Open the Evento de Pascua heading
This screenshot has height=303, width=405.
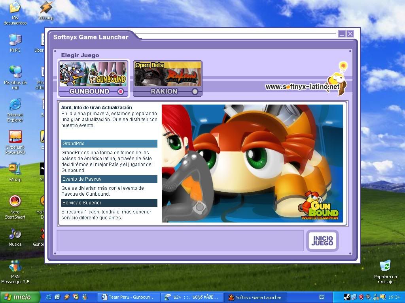click(x=109, y=179)
